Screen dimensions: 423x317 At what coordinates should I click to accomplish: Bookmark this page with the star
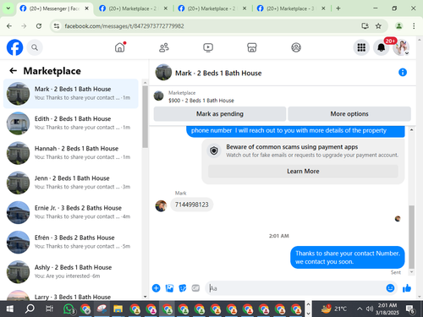tap(378, 26)
